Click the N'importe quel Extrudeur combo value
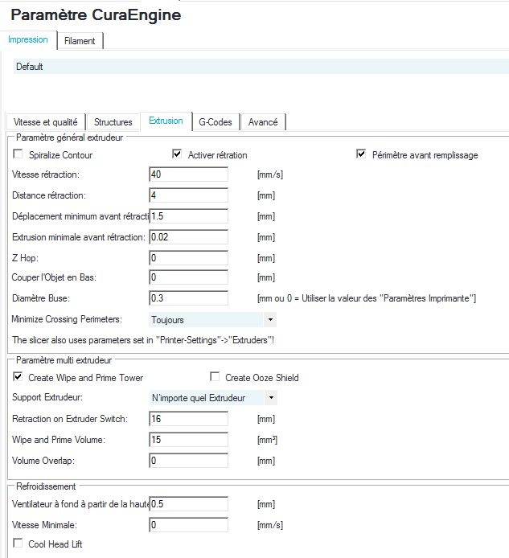The width and height of the screenshot is (509, 558). pyautogui.click(x=207, y=397)
